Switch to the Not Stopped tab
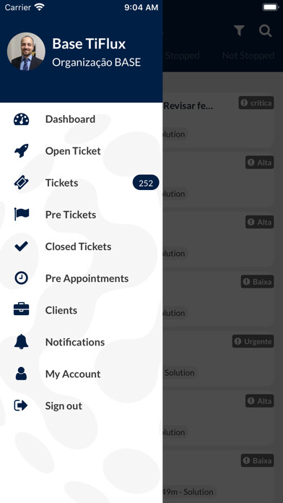Image resolution: width=283 pixels, height=503 pixels. [248, 56]
